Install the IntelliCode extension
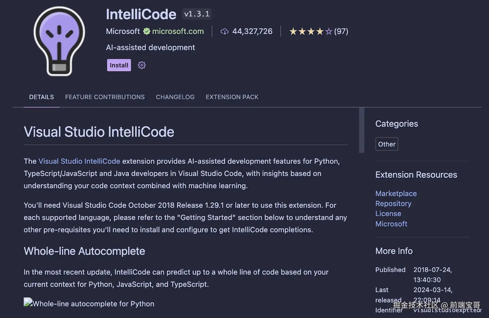 (x=119, y=65)
